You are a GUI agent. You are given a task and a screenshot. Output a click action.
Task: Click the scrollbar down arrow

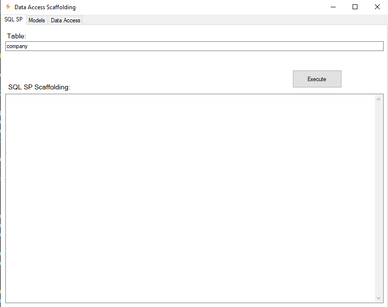pos(379,298)
